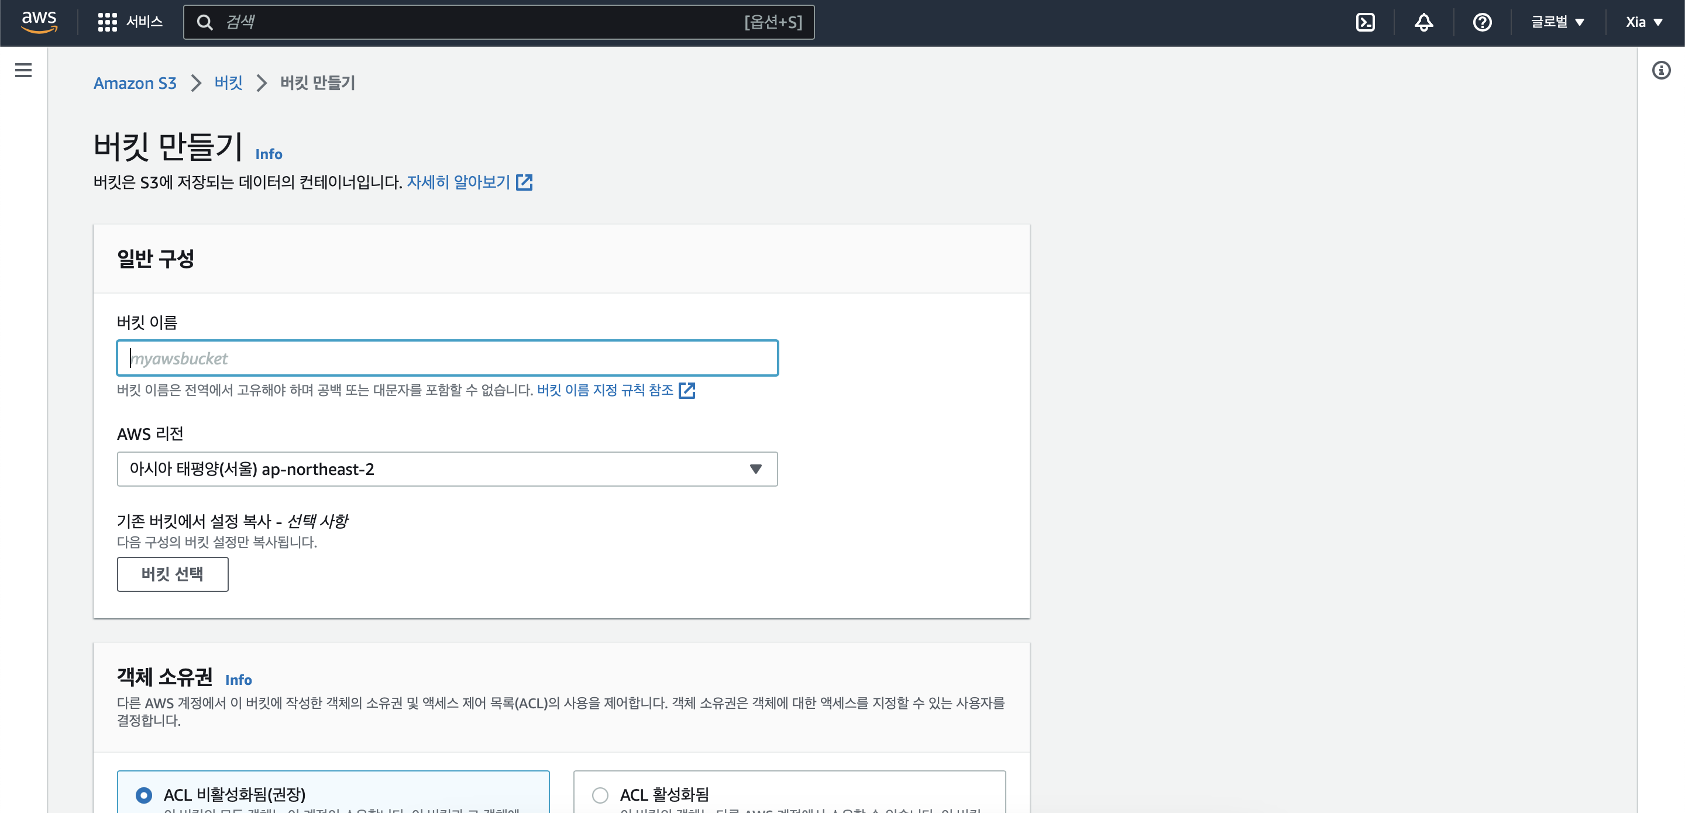Viewport: 1685px width, 813px height.
Task: Go to Amazon S3 breadcrumb
Action: [135, 83]
